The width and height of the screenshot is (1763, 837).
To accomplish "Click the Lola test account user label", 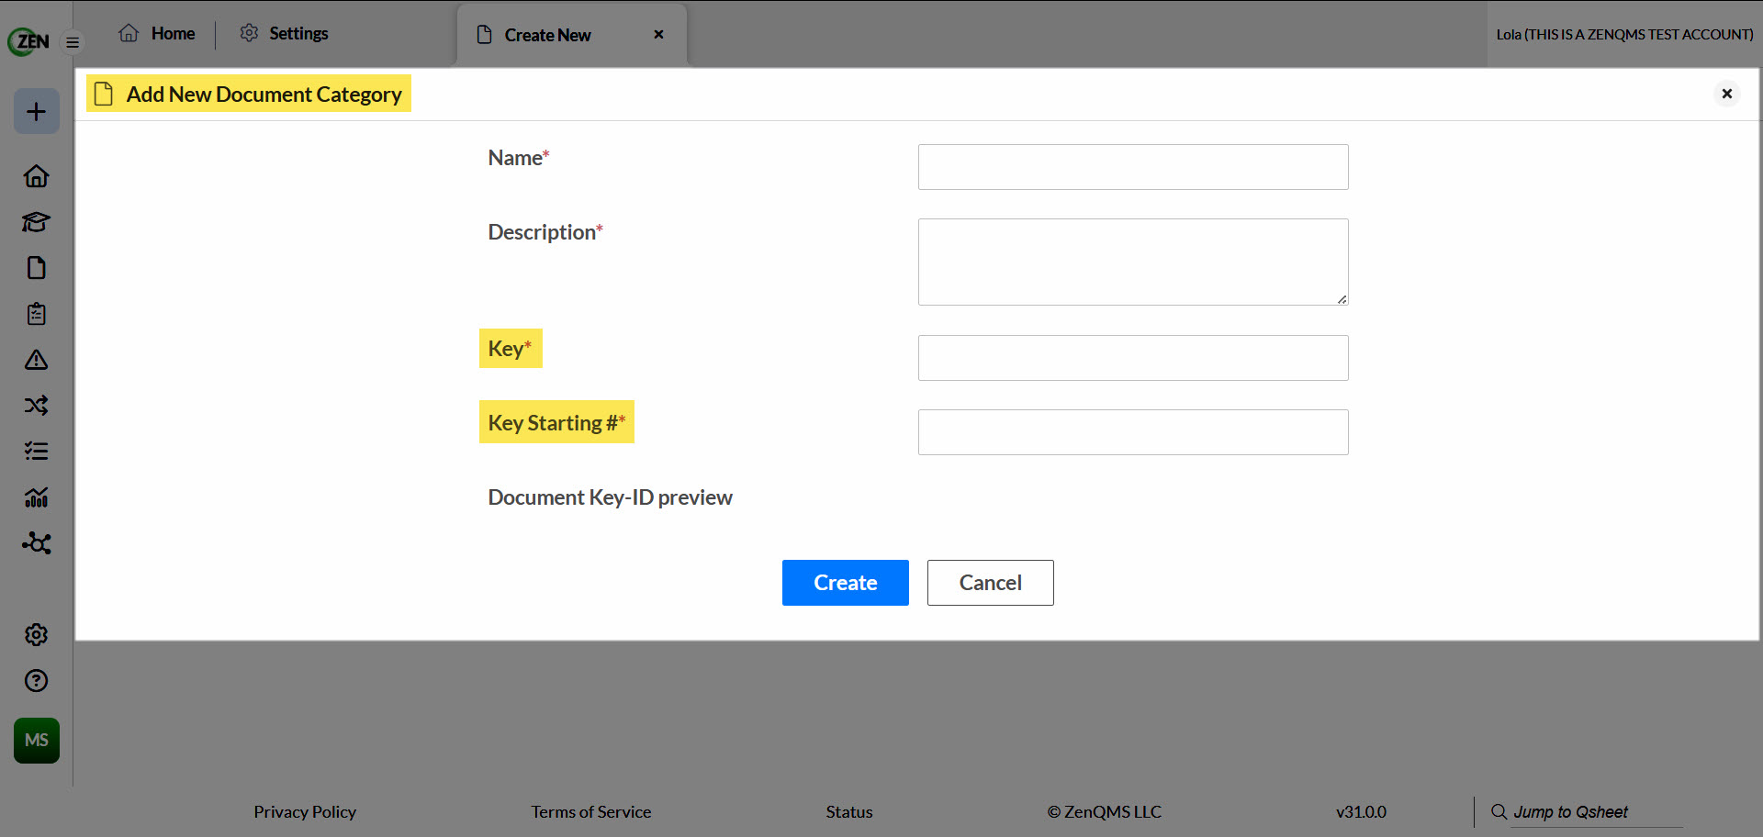I will point(1624,35).
